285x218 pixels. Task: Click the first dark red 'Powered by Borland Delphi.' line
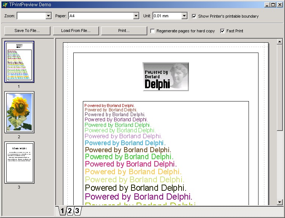coord(109,106)
